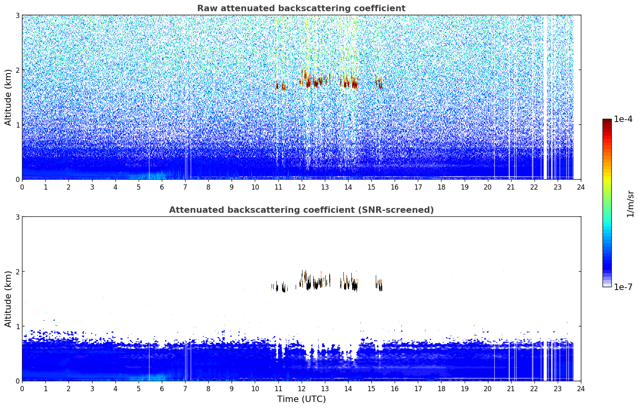Screen dimensions: 639x408
Task: Click hour 12 tick on bottom time axis
Action: tap(301, 388)
